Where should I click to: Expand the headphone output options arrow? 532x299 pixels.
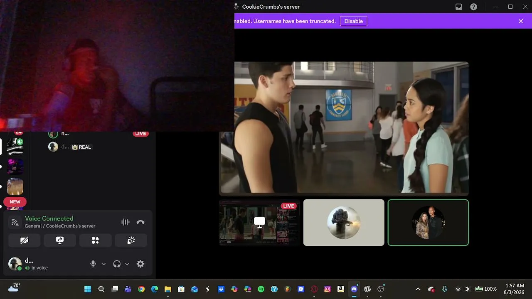(x=127, y=264)
